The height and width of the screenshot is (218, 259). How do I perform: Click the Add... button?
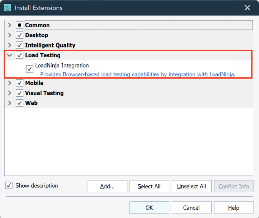(x=107, y=186)
